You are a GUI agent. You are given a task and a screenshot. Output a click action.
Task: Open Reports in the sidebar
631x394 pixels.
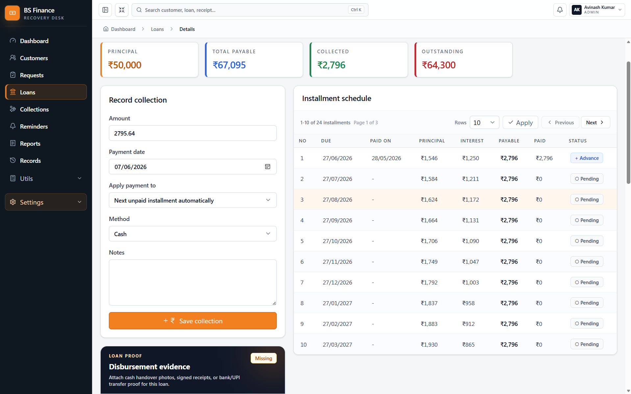(x=46, y=143)
